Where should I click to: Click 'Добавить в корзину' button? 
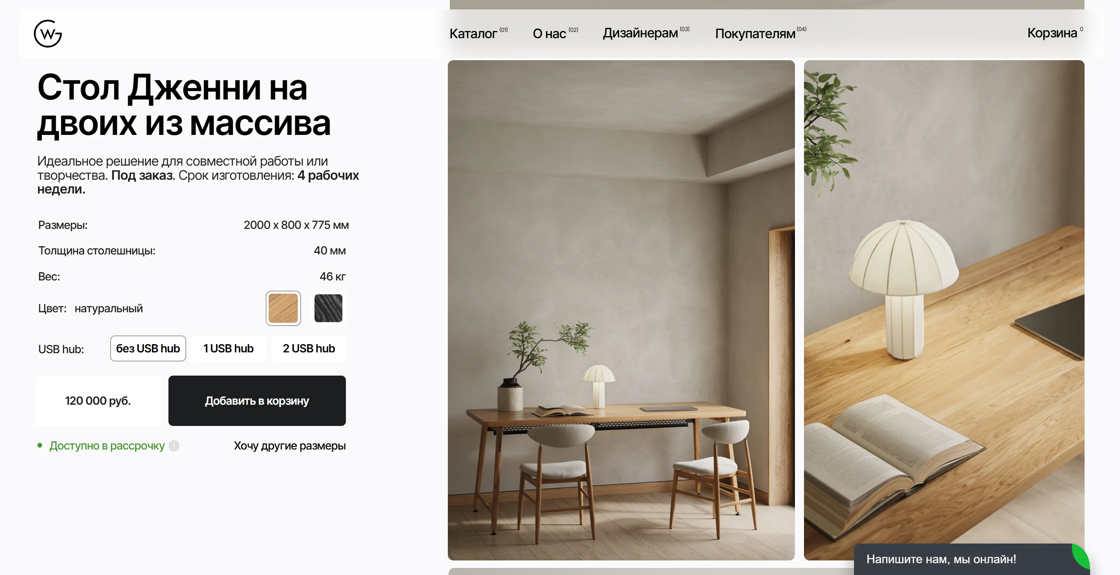click(x=257, y=400)
